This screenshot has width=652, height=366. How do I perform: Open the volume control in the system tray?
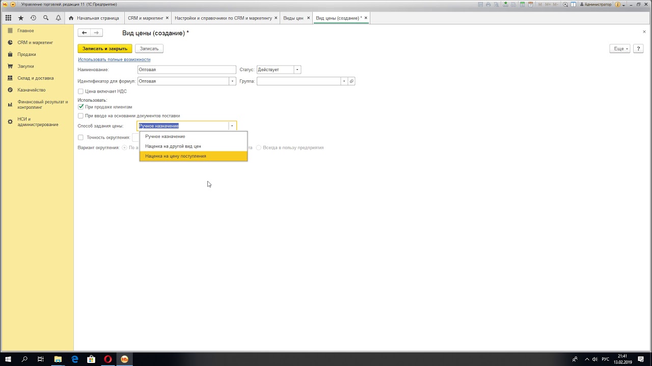pos(595,359)
